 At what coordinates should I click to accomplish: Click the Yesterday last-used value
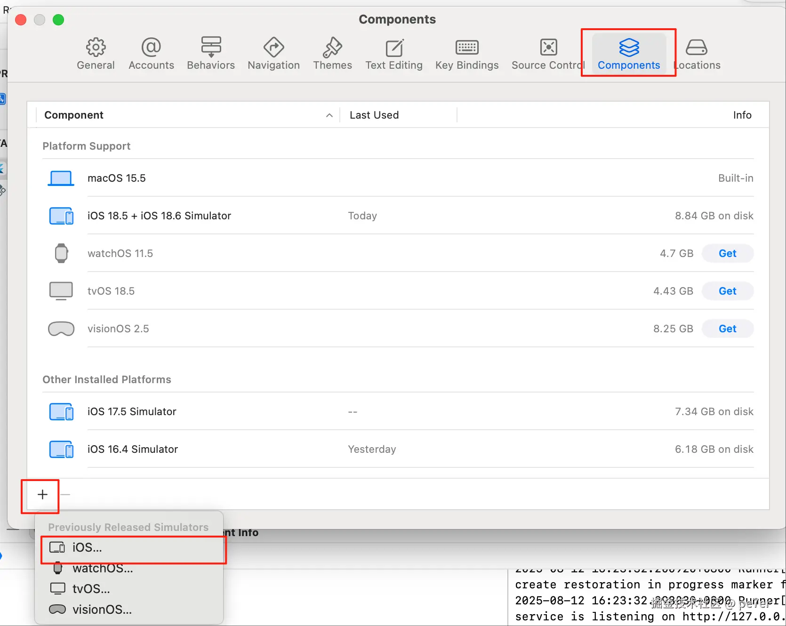[x=372, y=449]
